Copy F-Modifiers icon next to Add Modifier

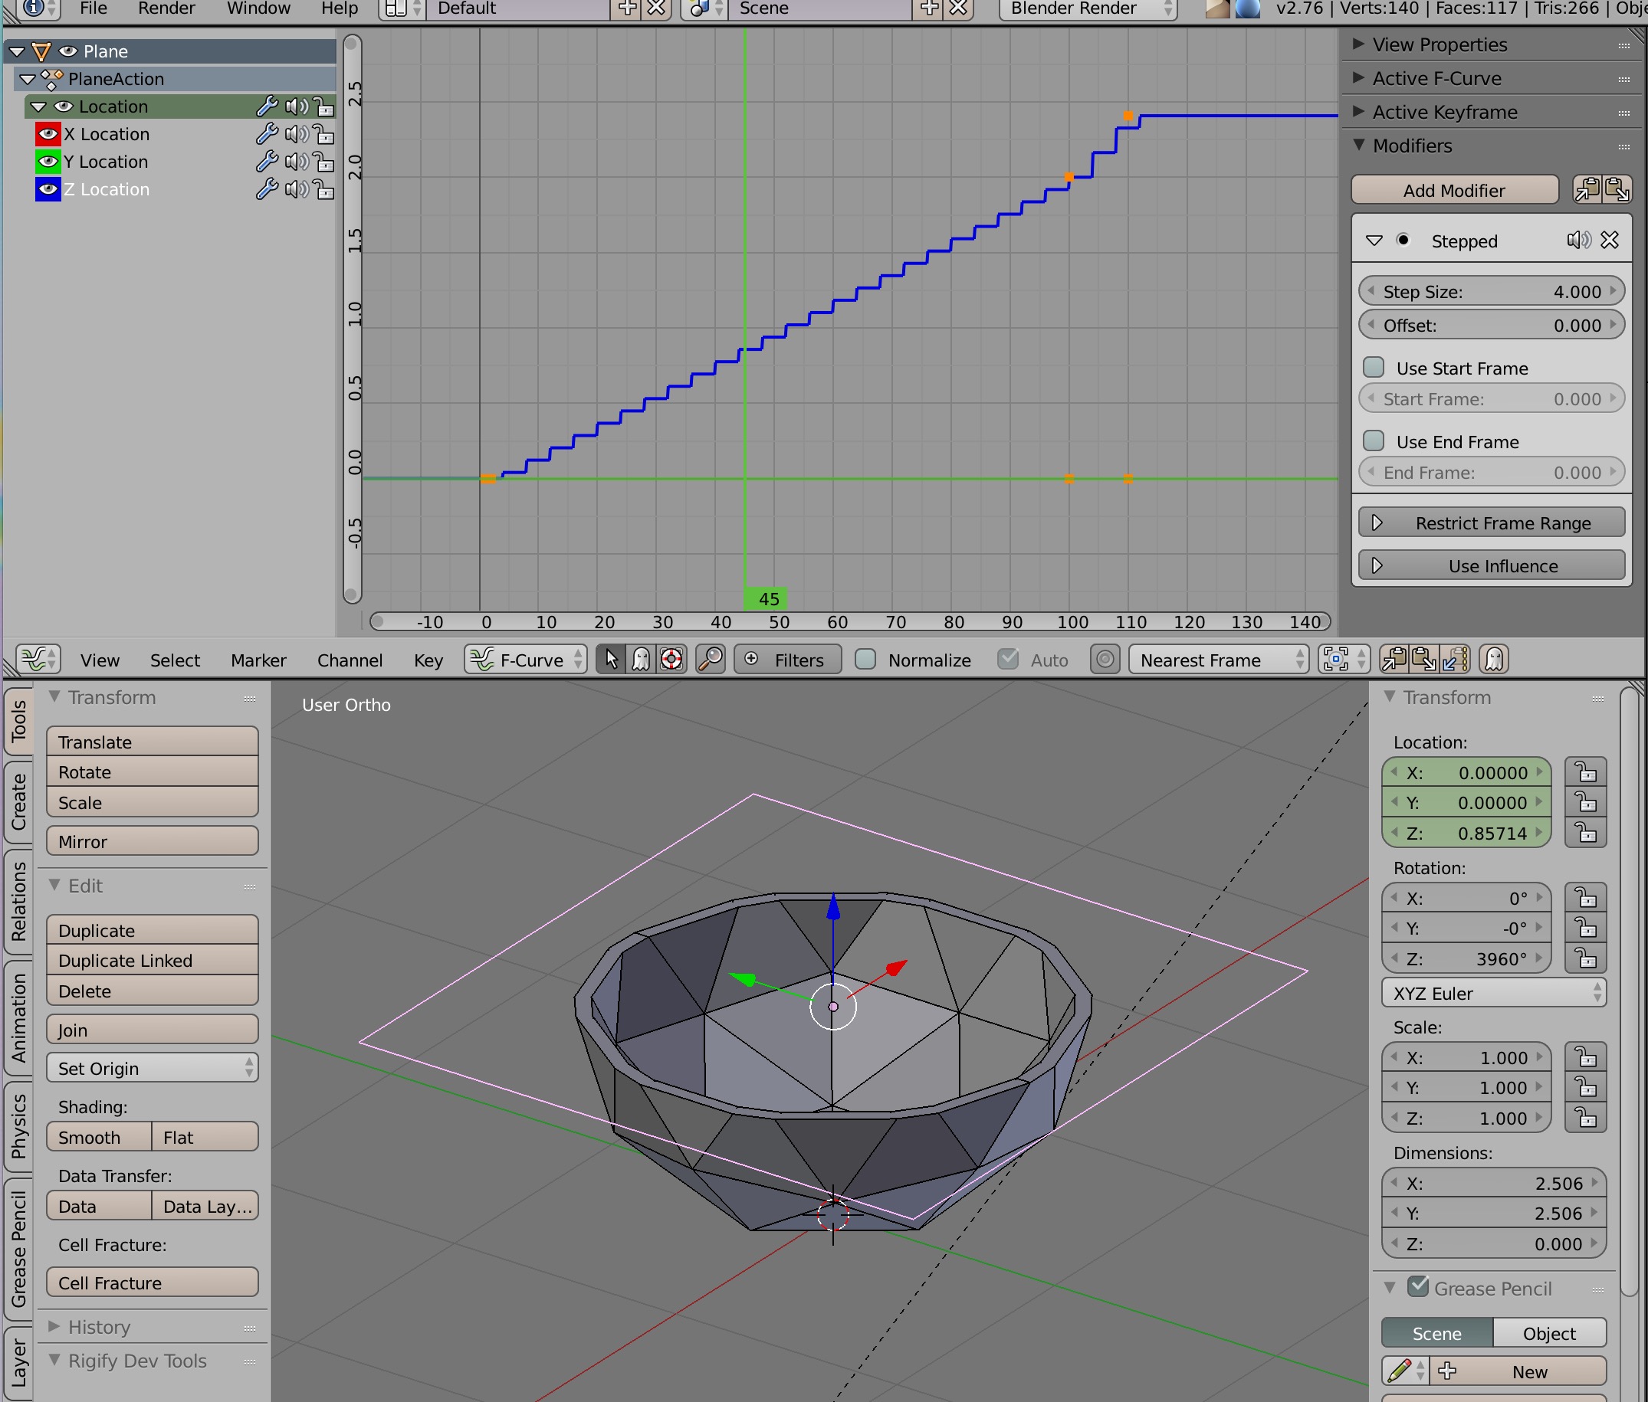1587,190
